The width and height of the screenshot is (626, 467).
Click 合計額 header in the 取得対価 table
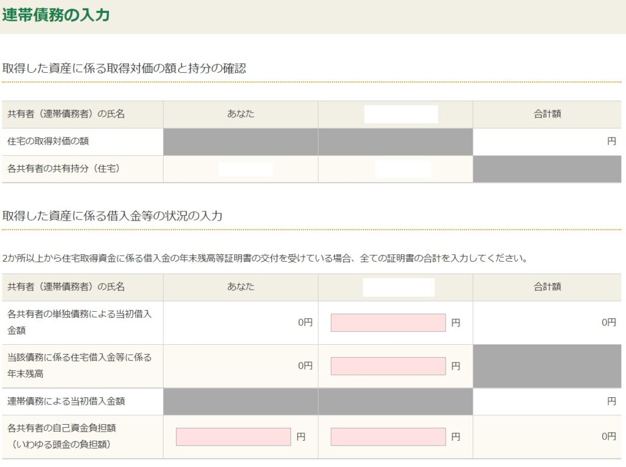pos(547,114)
